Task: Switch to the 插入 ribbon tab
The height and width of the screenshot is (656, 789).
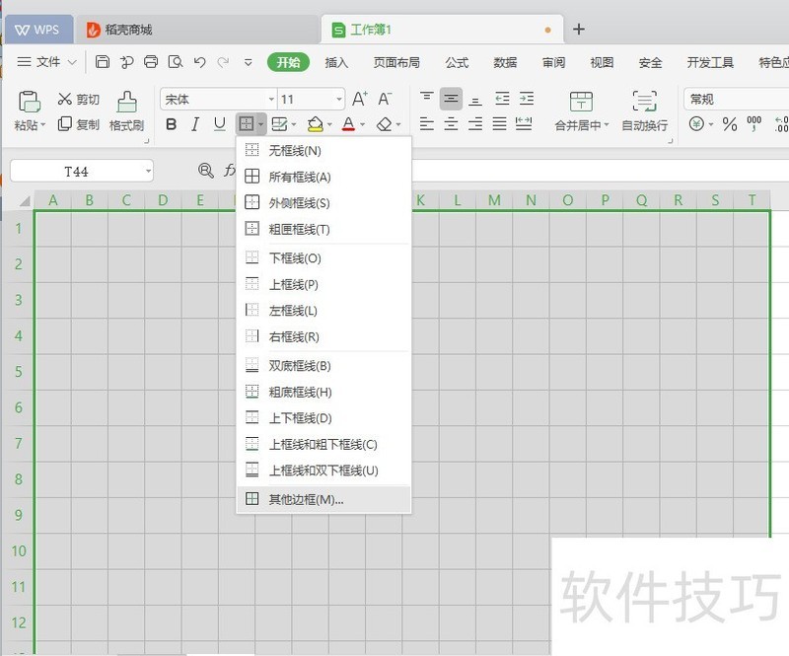Action: tap(336, 62)
